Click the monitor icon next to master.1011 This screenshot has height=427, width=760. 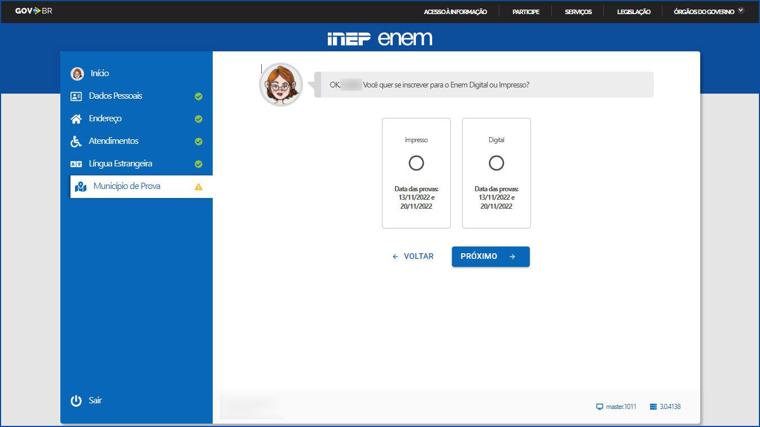pos(600,407)
